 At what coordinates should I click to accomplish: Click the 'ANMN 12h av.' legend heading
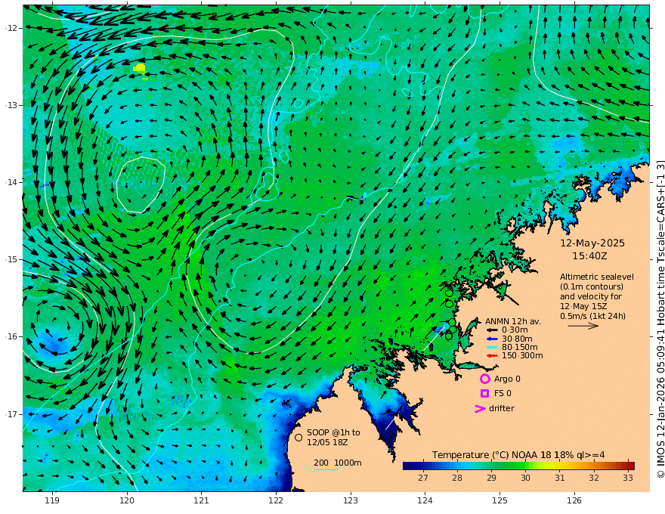coord(513,321)
